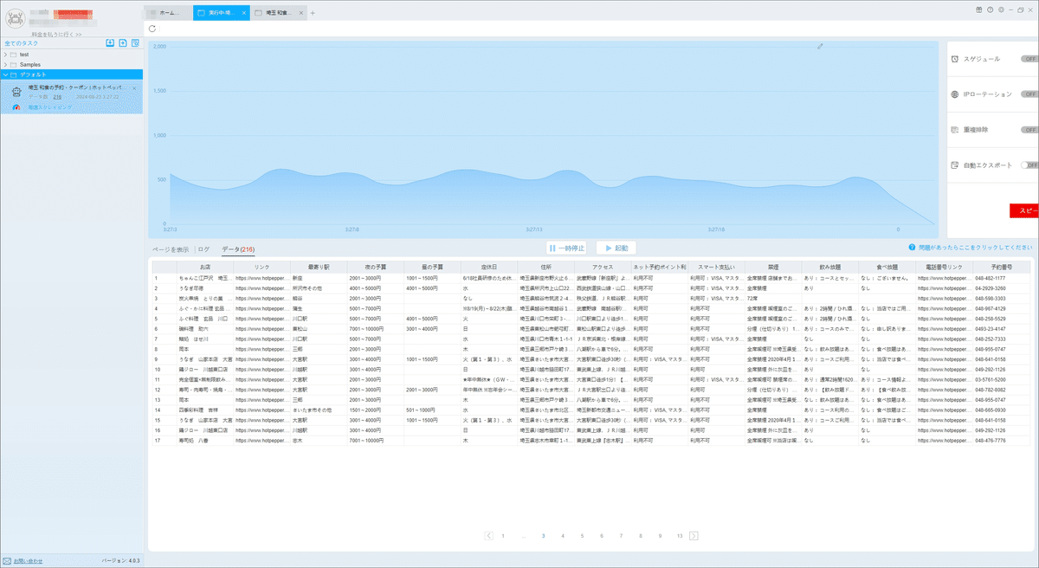Toggle the IPローテーション switch
This screenshot has height=568, width=1039.
coord(1029,94)
